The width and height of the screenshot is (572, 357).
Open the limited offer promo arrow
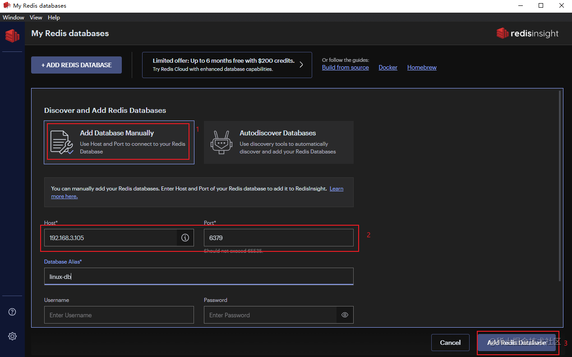point(301,65)
